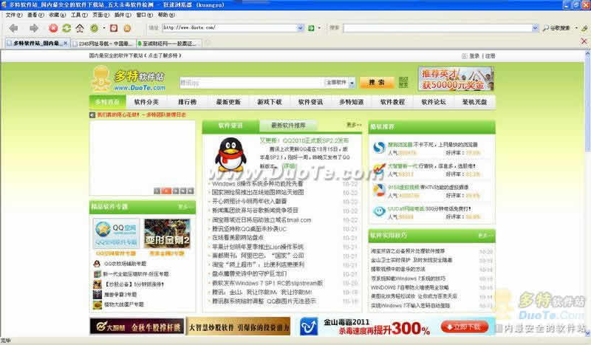
Task: Click the 金山毒霸2011 立即下载 banner button
Action: (x=465, y=326)
